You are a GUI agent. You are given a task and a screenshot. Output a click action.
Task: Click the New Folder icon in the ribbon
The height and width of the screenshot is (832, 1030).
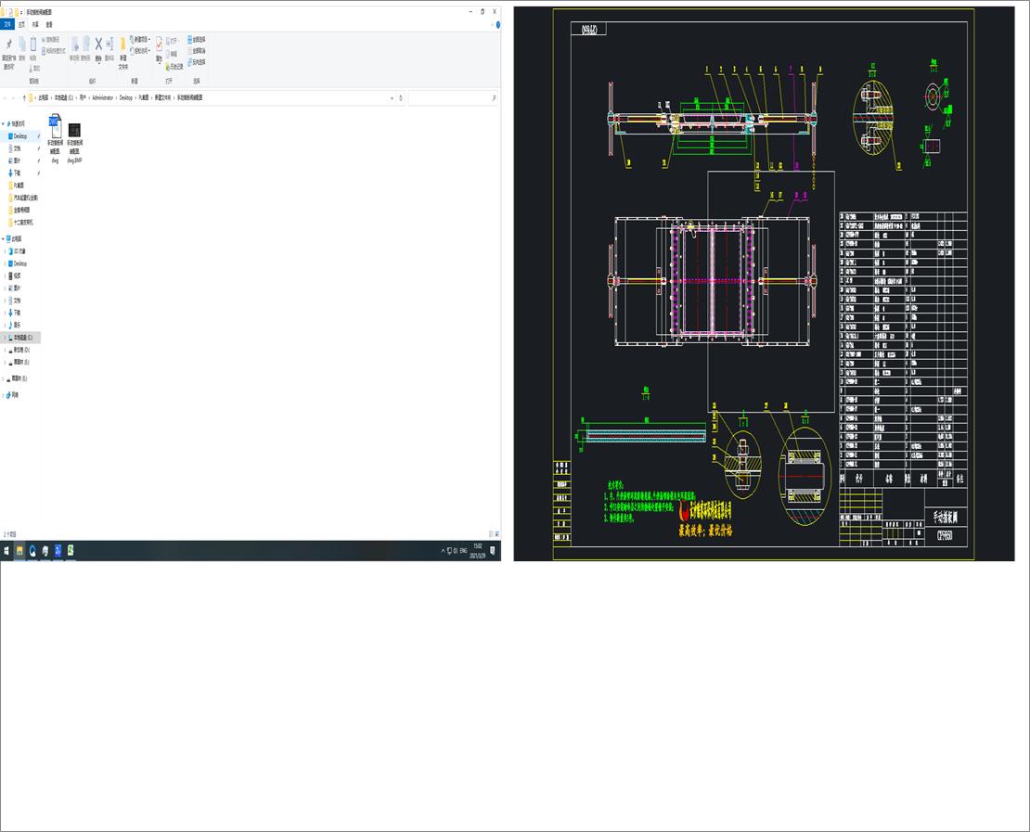(x=122, y=45)
